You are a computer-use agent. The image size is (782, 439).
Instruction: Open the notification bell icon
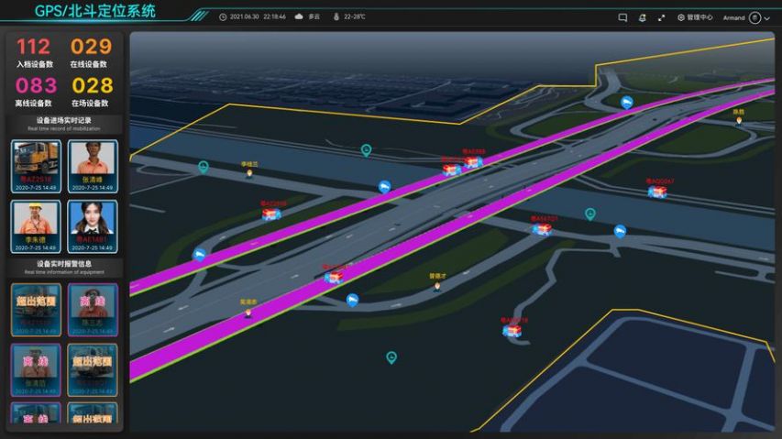643,17
